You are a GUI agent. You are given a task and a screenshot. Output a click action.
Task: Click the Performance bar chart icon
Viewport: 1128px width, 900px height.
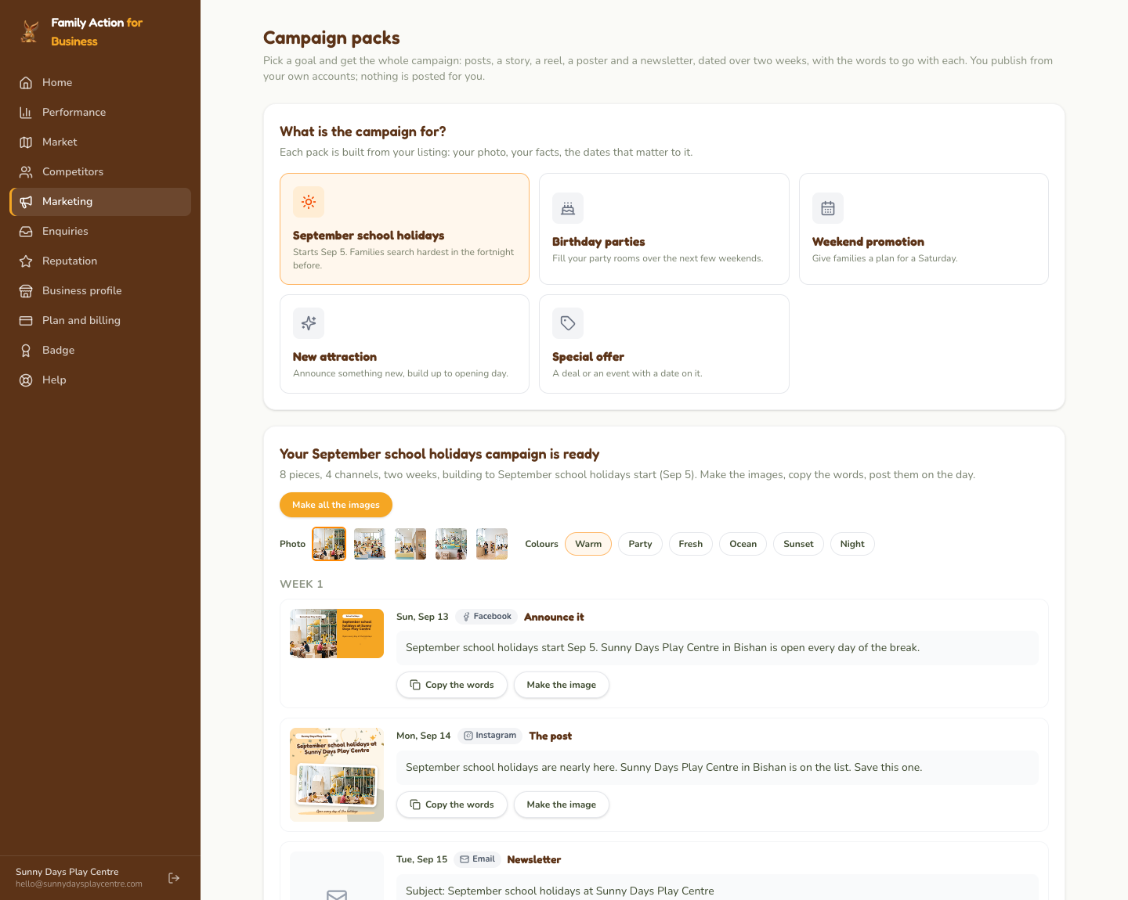pos(26,112)
